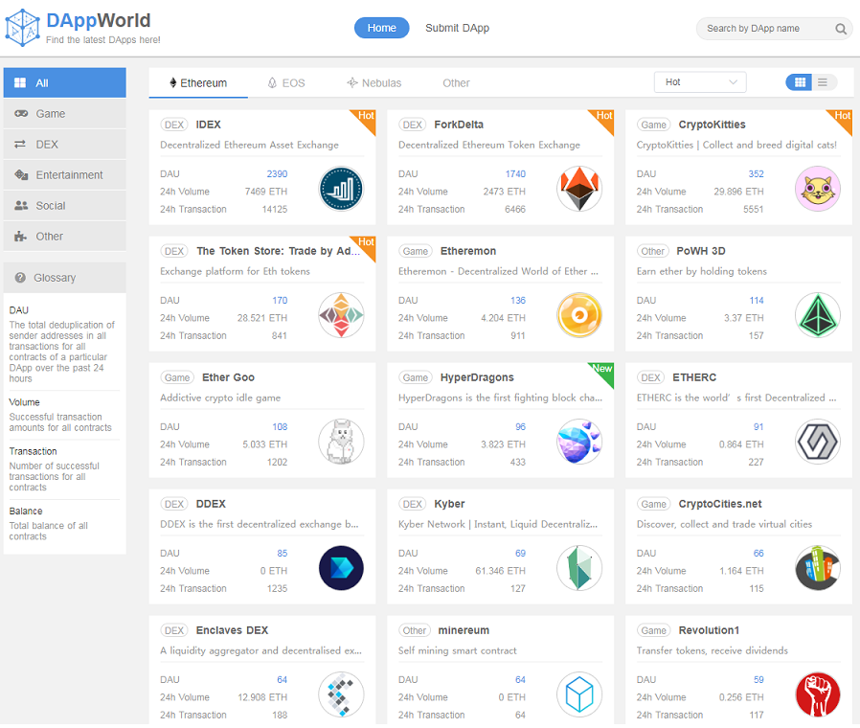Open the IDEX app logo icon
Viewport: 860px width, 728px height.
coord(341,189)
